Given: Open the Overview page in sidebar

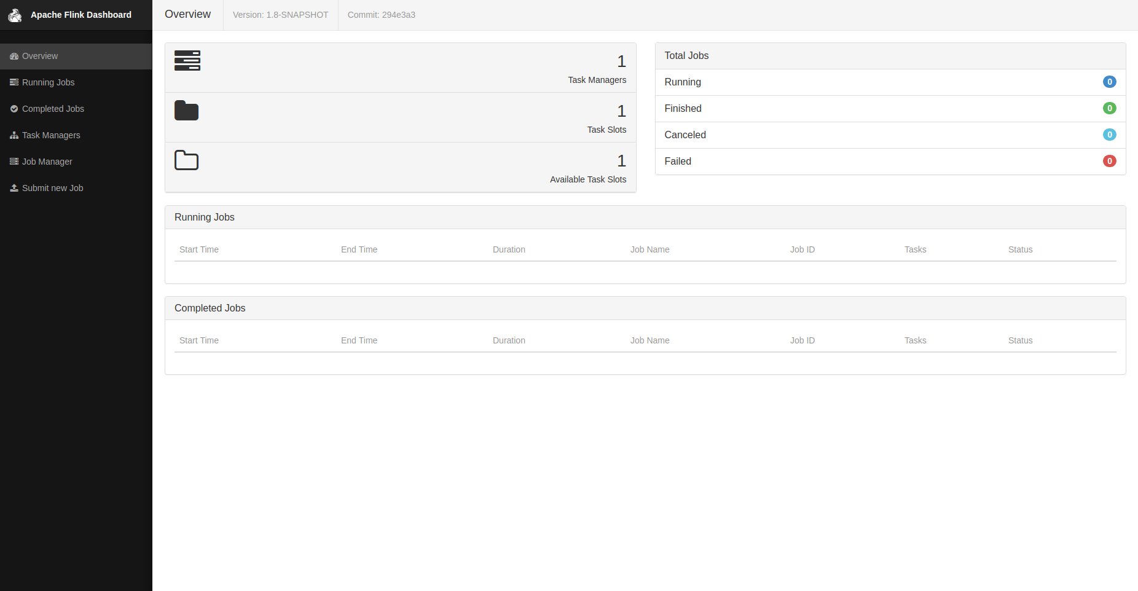Looking at the screenshot, I should [x=76, y=56].
